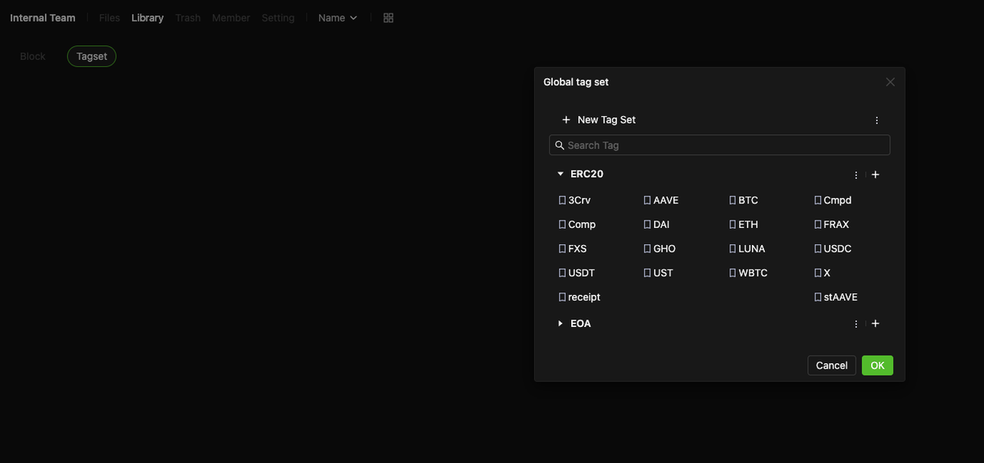Open the Trash tab
Viewport: 984px width, 463px height.
pos(188,18)
